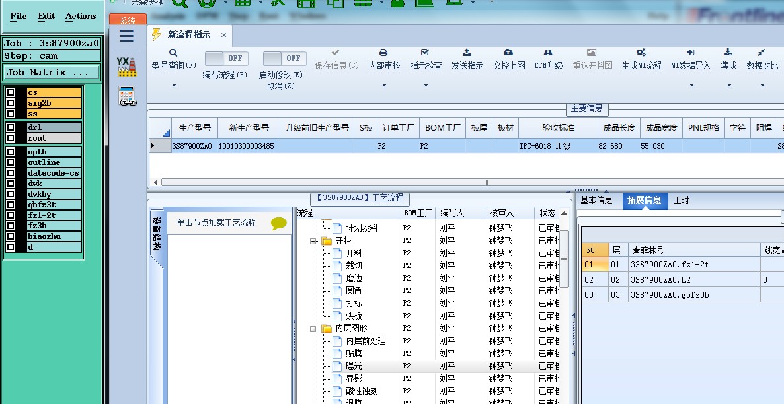Click the document icon beside 烘板
This screenshot has height=404, width=784.
pyautogui.click(x=337, y=316)
